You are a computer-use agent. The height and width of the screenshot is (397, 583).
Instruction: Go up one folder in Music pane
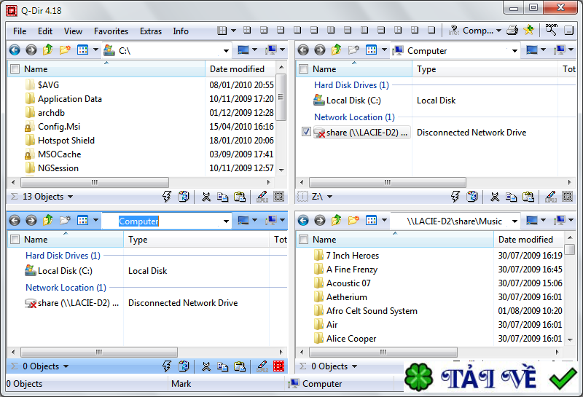(337, 221)
